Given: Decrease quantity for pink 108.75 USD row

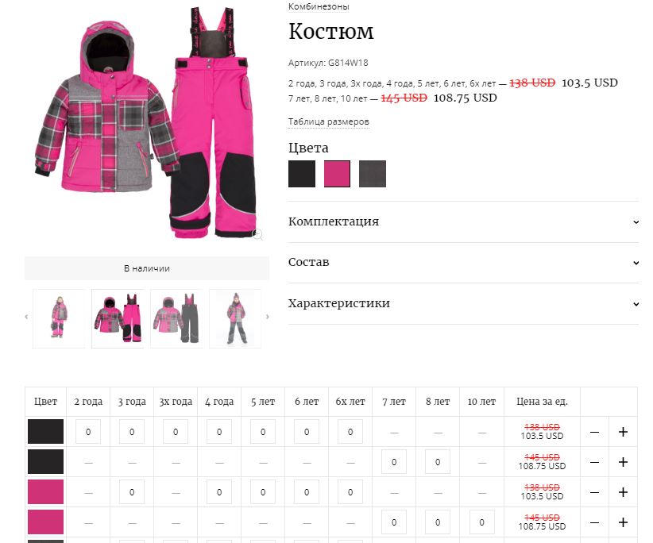Looking at the screenshot, I should pos(594,522).
